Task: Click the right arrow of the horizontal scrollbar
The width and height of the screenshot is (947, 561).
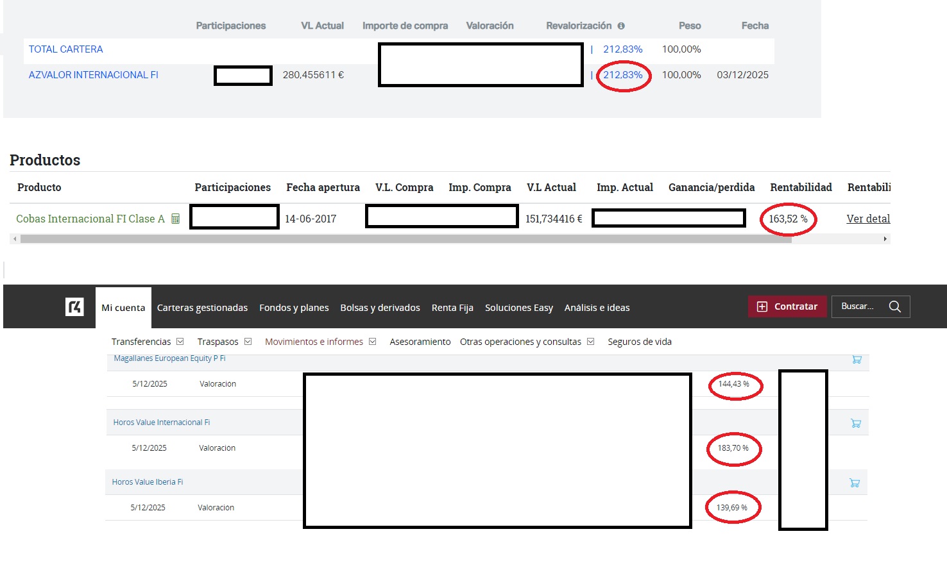Action: 885,239
